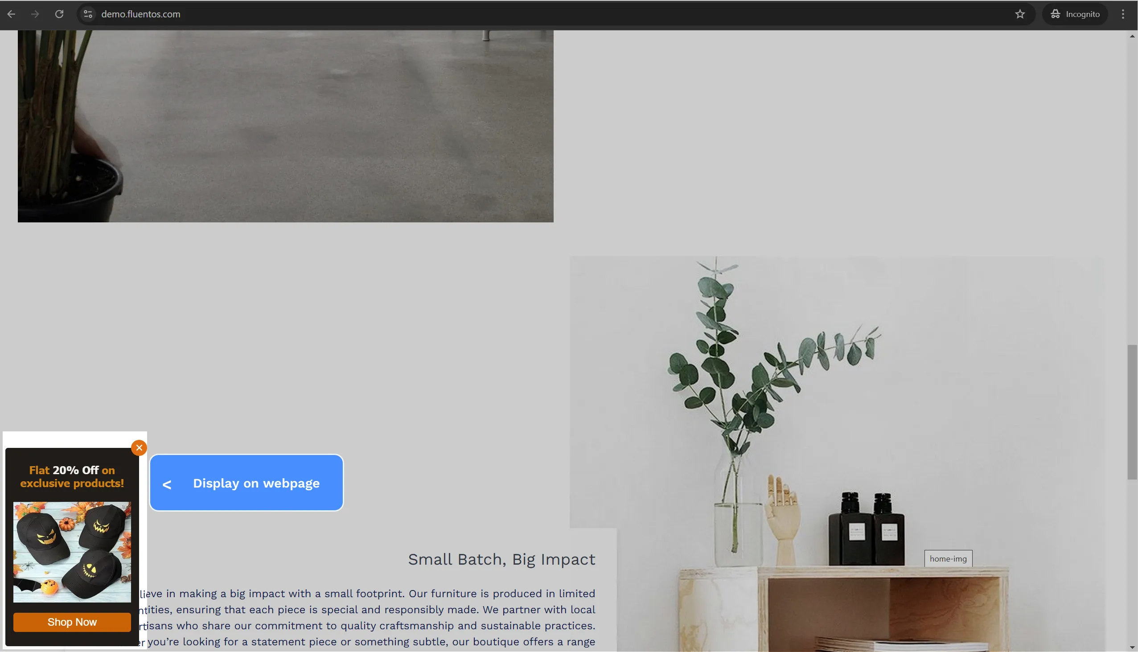Select the demo.fluentos.com address bar
This screenshot has height=652, width=1138.
tap(141, 13)
